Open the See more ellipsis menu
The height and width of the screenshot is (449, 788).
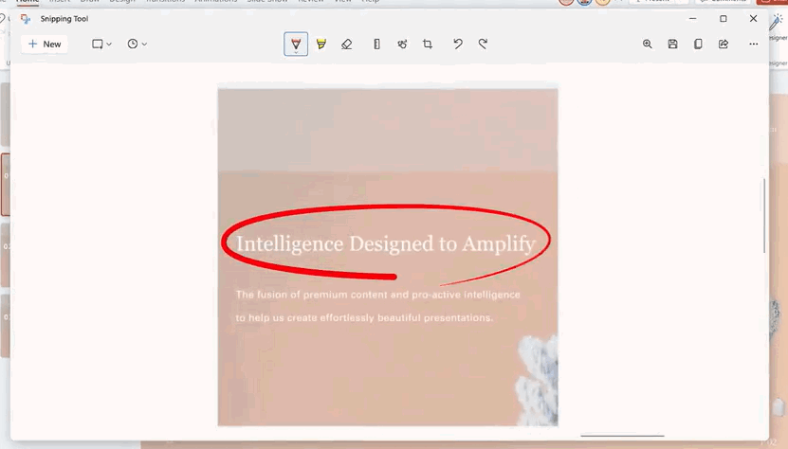(x=753, y=45)
